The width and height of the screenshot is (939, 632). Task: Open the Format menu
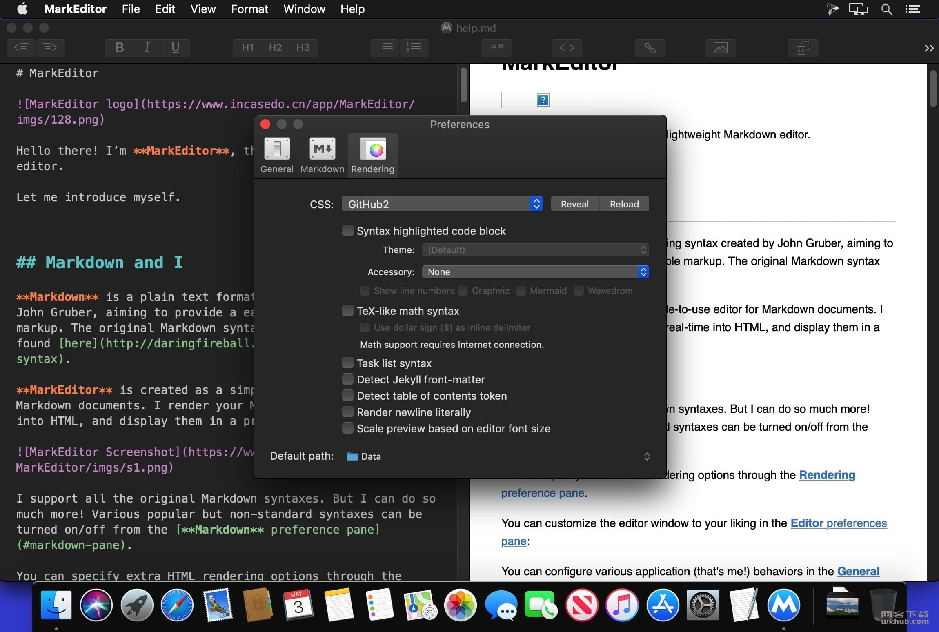click(x=249, y=9)
